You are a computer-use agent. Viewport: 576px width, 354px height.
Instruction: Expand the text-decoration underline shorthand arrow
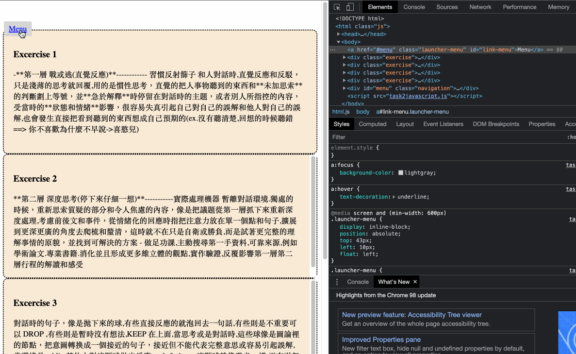(394, 197)
